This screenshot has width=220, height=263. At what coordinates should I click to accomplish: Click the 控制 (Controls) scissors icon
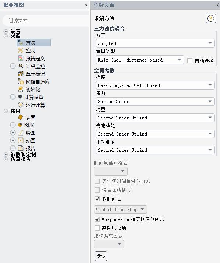21,50
